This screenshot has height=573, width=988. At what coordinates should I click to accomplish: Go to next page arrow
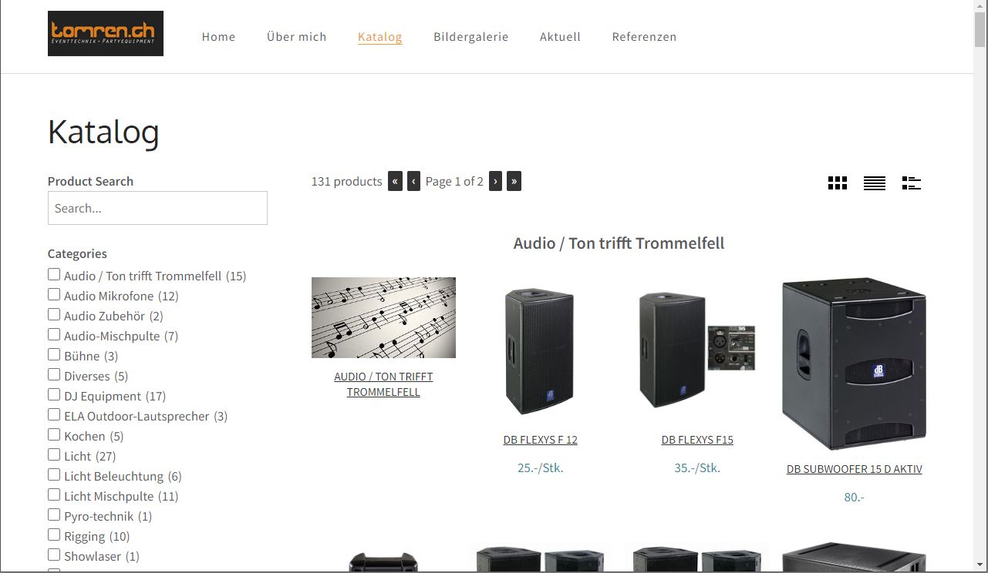496,182
